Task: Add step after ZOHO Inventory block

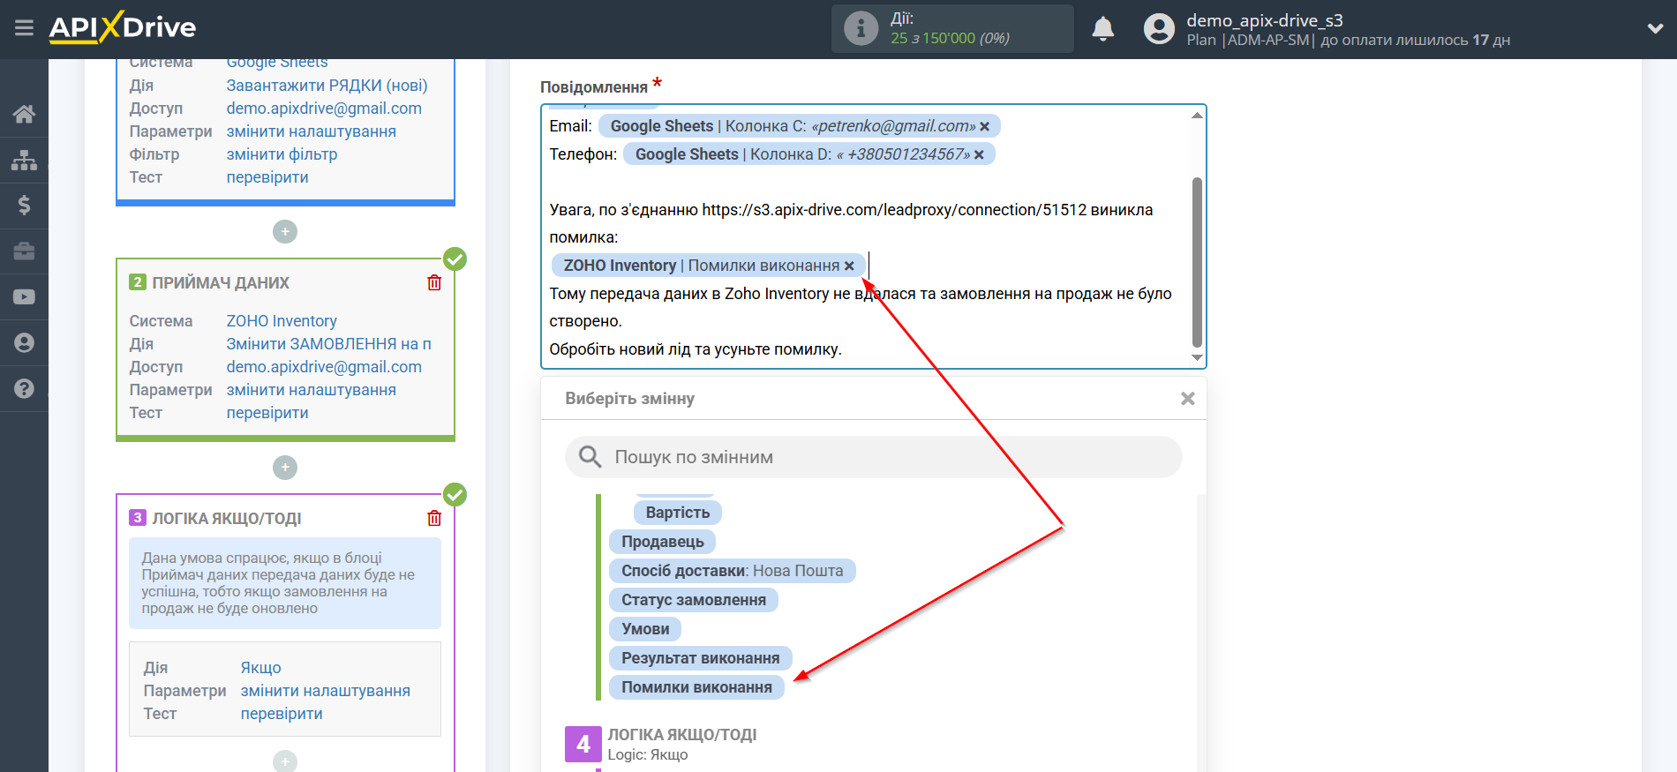Action: tap(285, 468)
